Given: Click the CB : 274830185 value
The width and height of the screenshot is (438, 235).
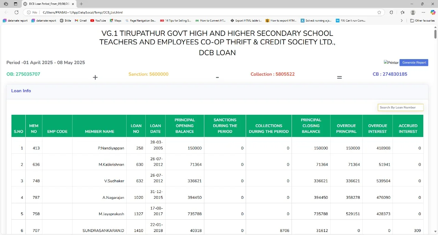Looking at the screenshot, I should [x=390, y=74].
